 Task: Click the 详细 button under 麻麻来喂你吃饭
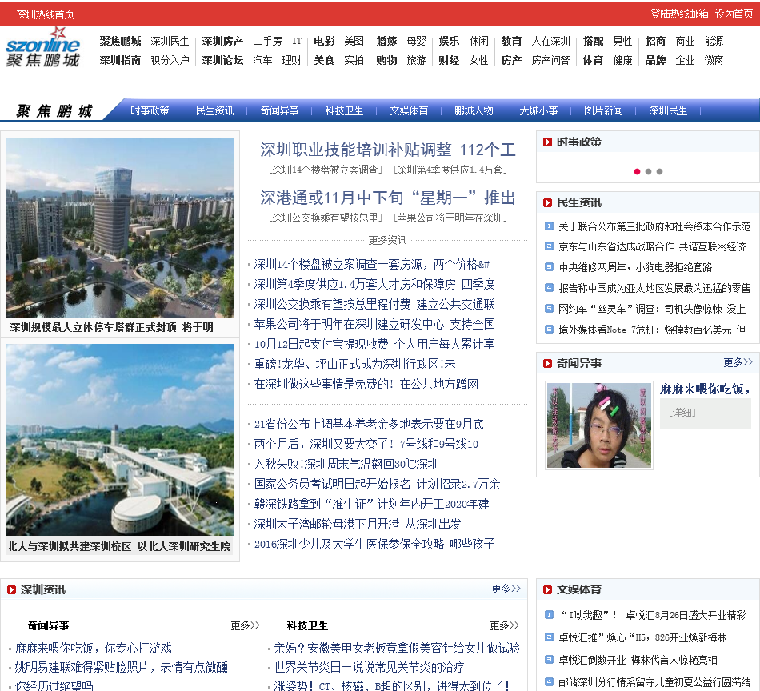682,413
